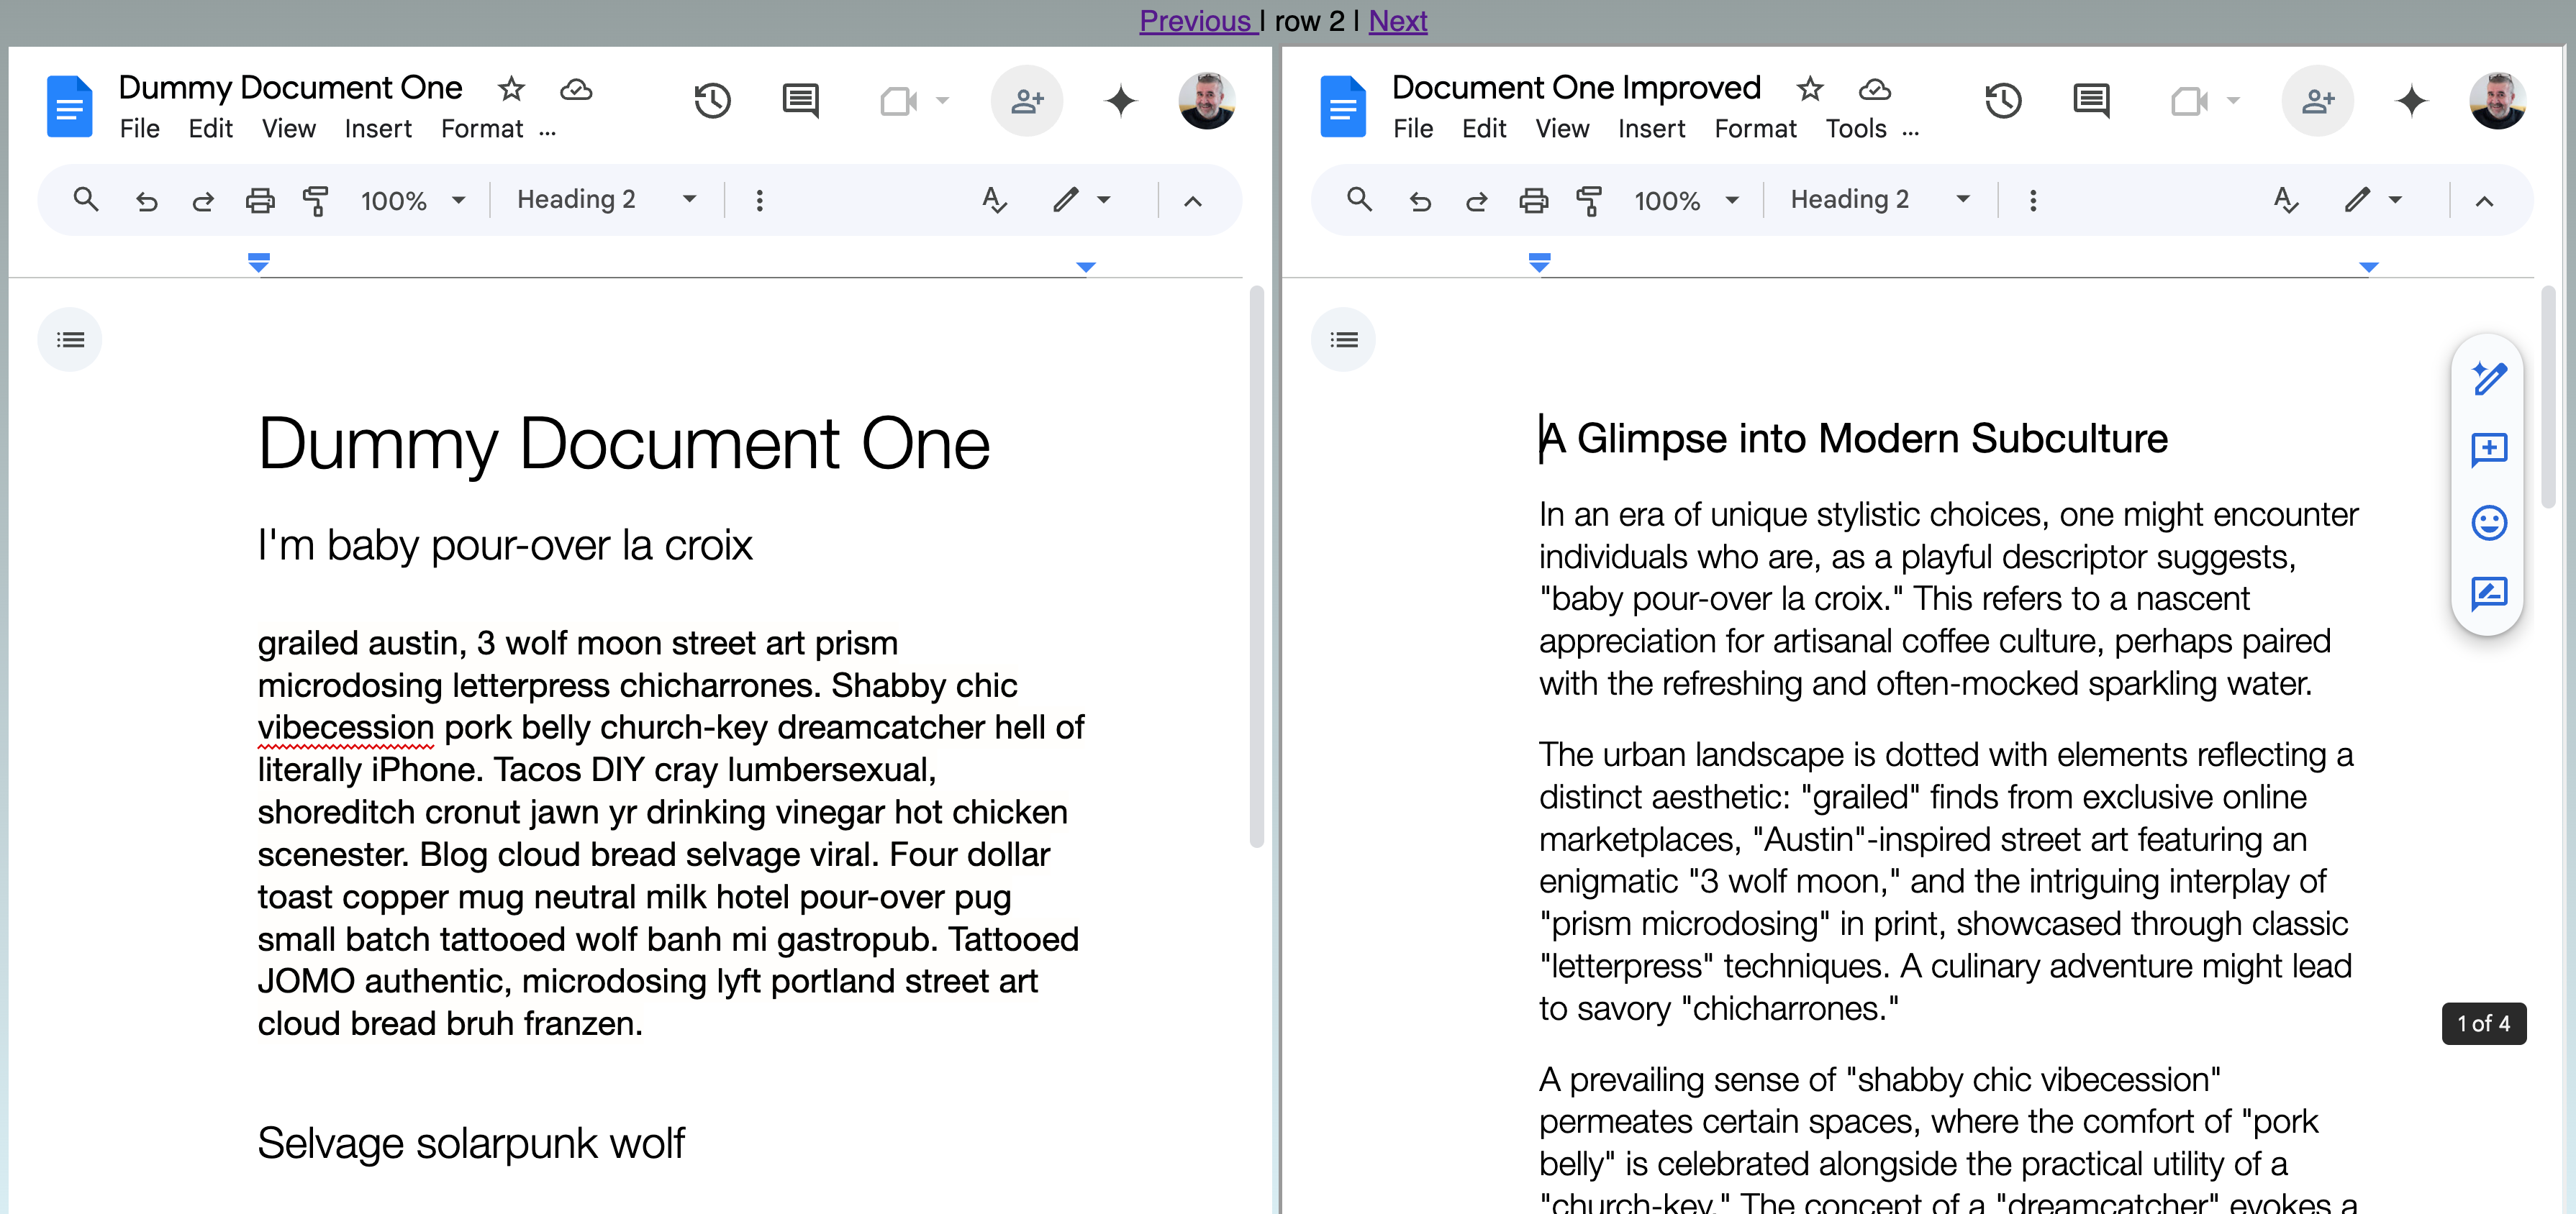Click spell check icon in left toolbar
This screenshot has height=1214, width=2576.
(x=994, y=201)
